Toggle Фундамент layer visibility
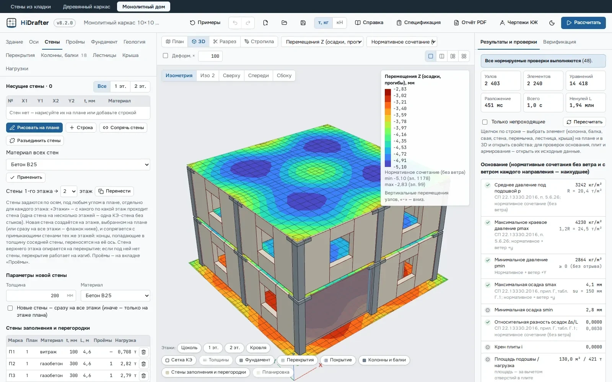The height and width of the screenshot is (382, 612). click(x=255, y=360)
